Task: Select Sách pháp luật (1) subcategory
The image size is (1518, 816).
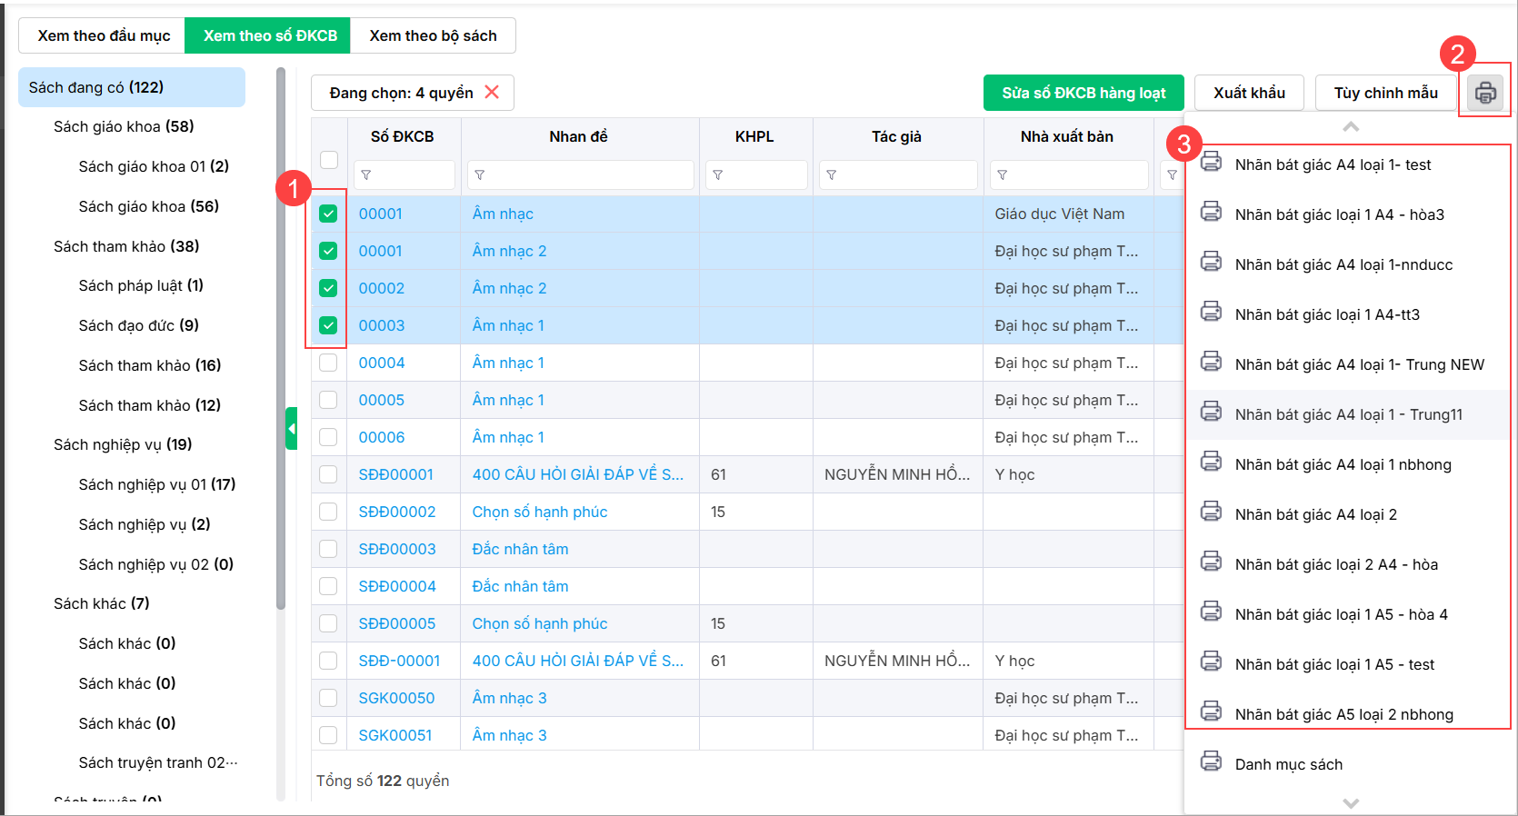Action: tap(141, 285)
